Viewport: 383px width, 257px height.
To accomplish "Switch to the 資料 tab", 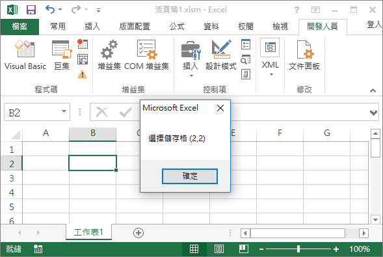I will pos(211,27).
